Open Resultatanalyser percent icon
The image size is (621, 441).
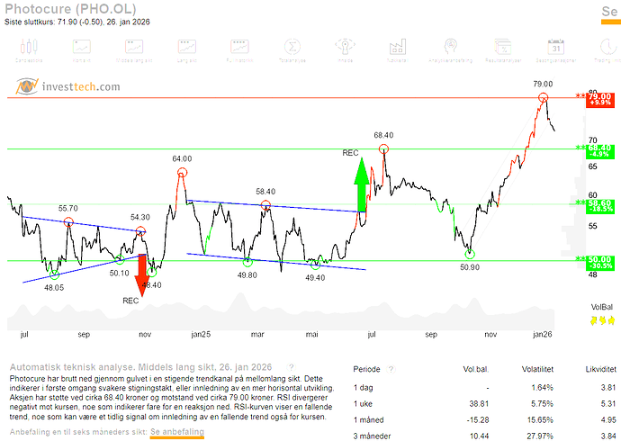[x=503, y=48]
